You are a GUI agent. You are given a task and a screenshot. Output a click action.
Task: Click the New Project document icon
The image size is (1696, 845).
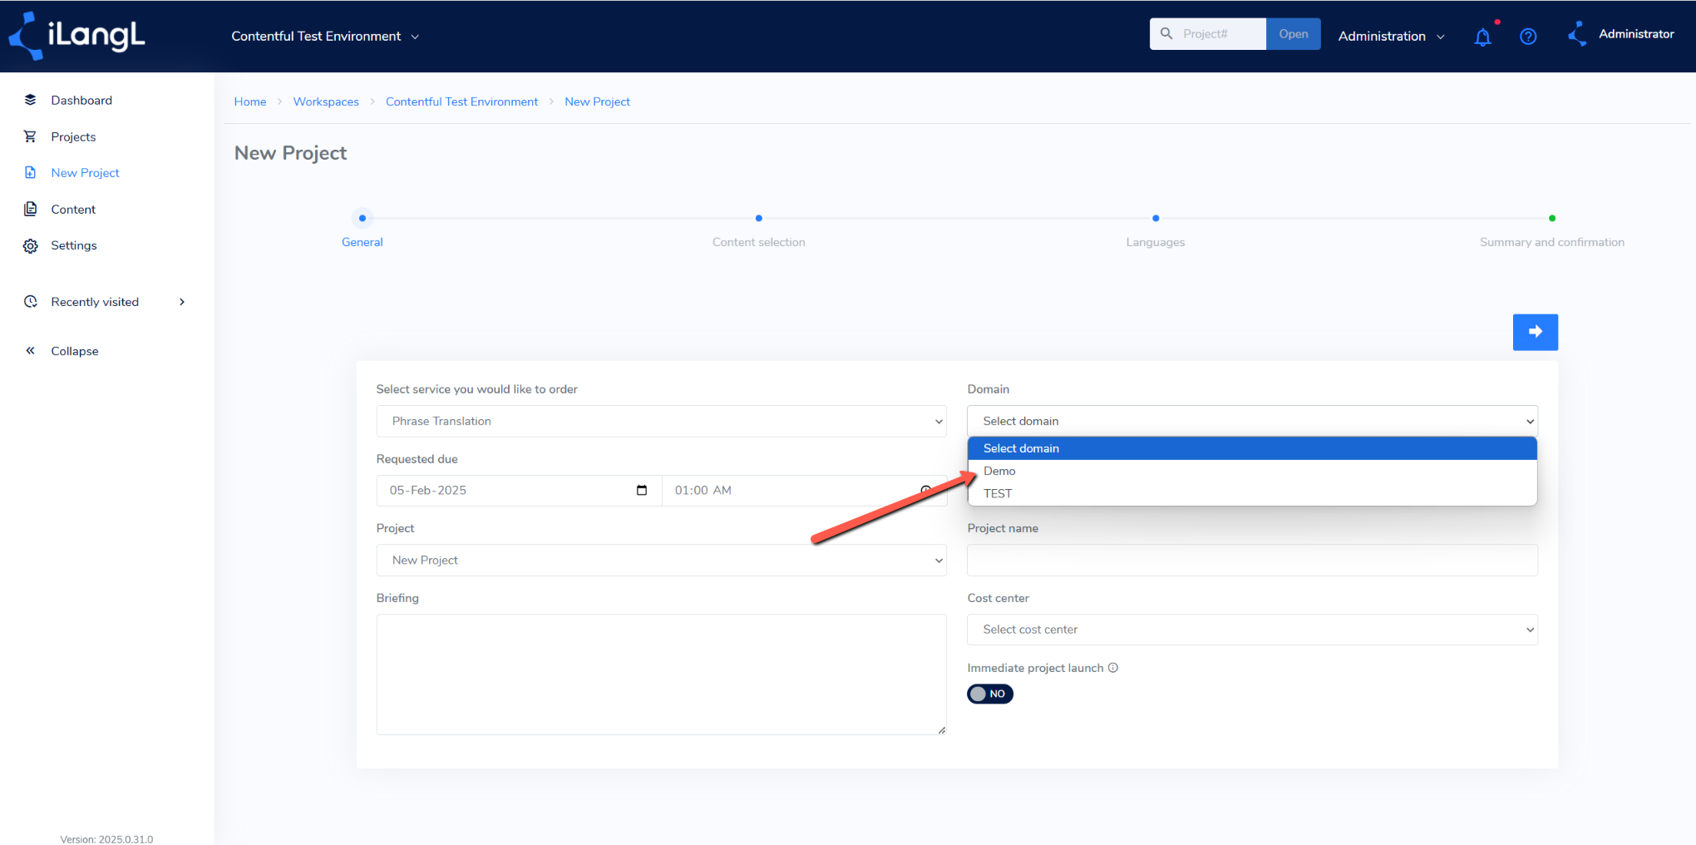[31, 172]
